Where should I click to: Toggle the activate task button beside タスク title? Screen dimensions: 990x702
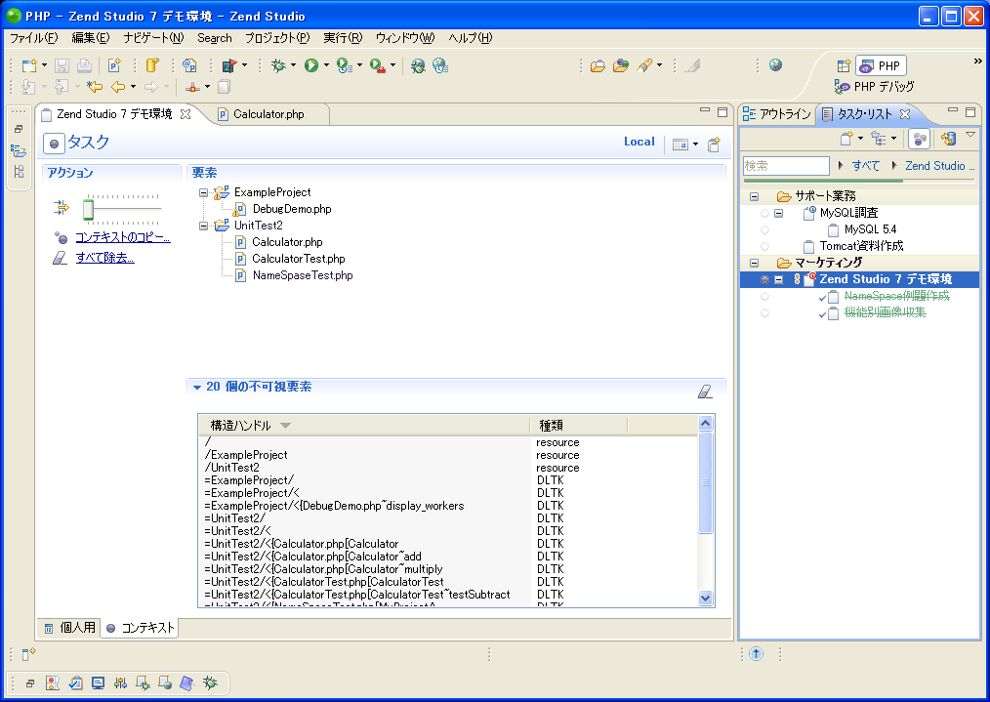[x=54, y=144]
